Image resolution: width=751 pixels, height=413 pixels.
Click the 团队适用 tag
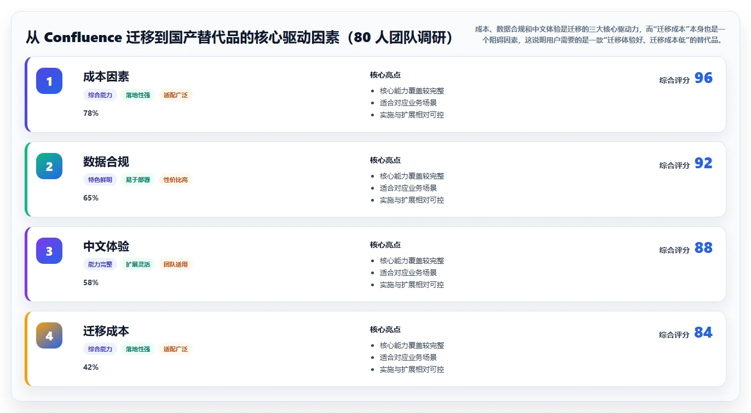click(176, 264)
